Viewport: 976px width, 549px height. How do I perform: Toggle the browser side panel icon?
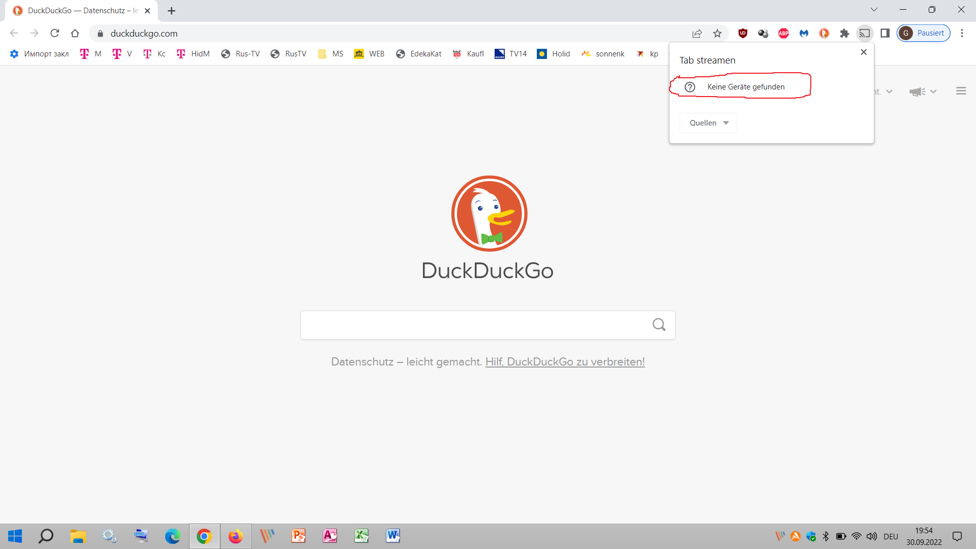point(885,34)
